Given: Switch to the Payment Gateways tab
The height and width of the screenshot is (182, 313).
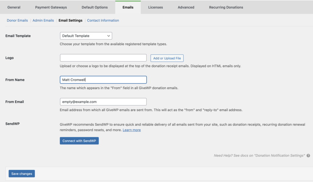Looking at the screenshot, I should [51, 7].
